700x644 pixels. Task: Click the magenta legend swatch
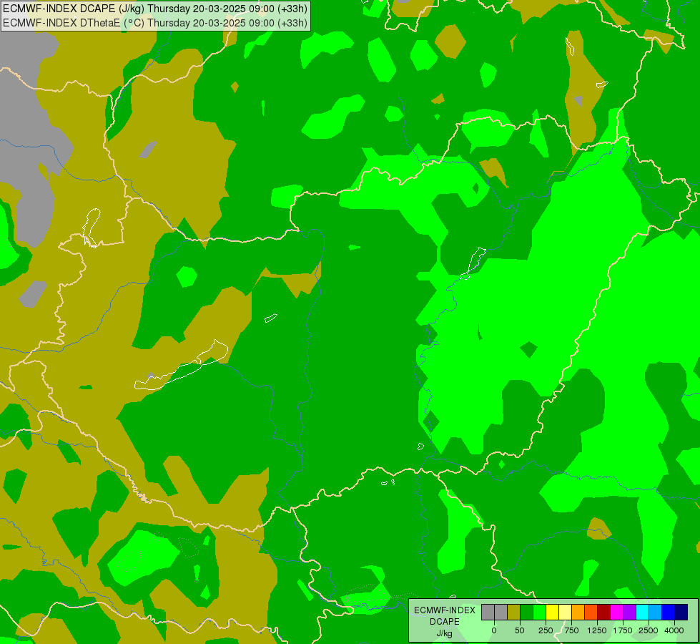click(617, 613)
